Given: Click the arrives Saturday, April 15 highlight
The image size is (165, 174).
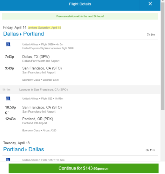Looking at the screenshot, I should pyautogui.click(x=44, y=28).
